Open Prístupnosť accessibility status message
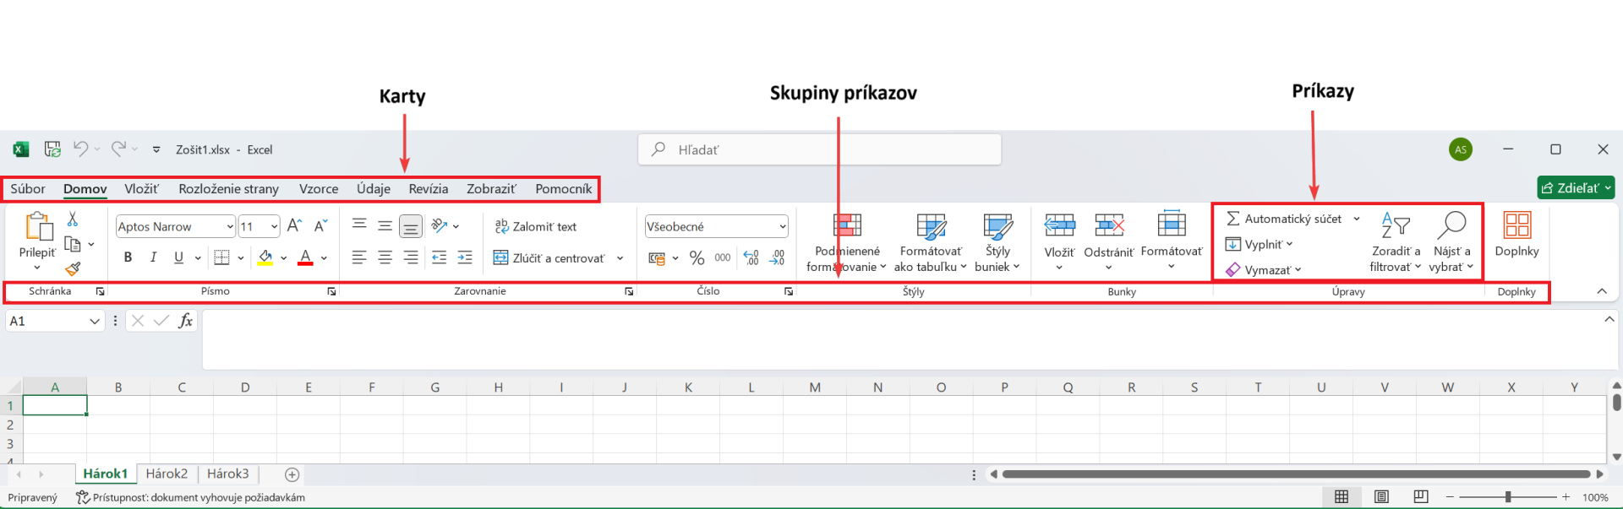 190,497
